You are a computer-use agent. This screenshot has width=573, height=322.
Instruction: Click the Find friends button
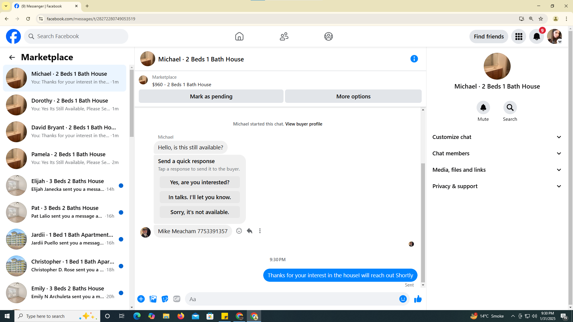[x=489, y=36]
